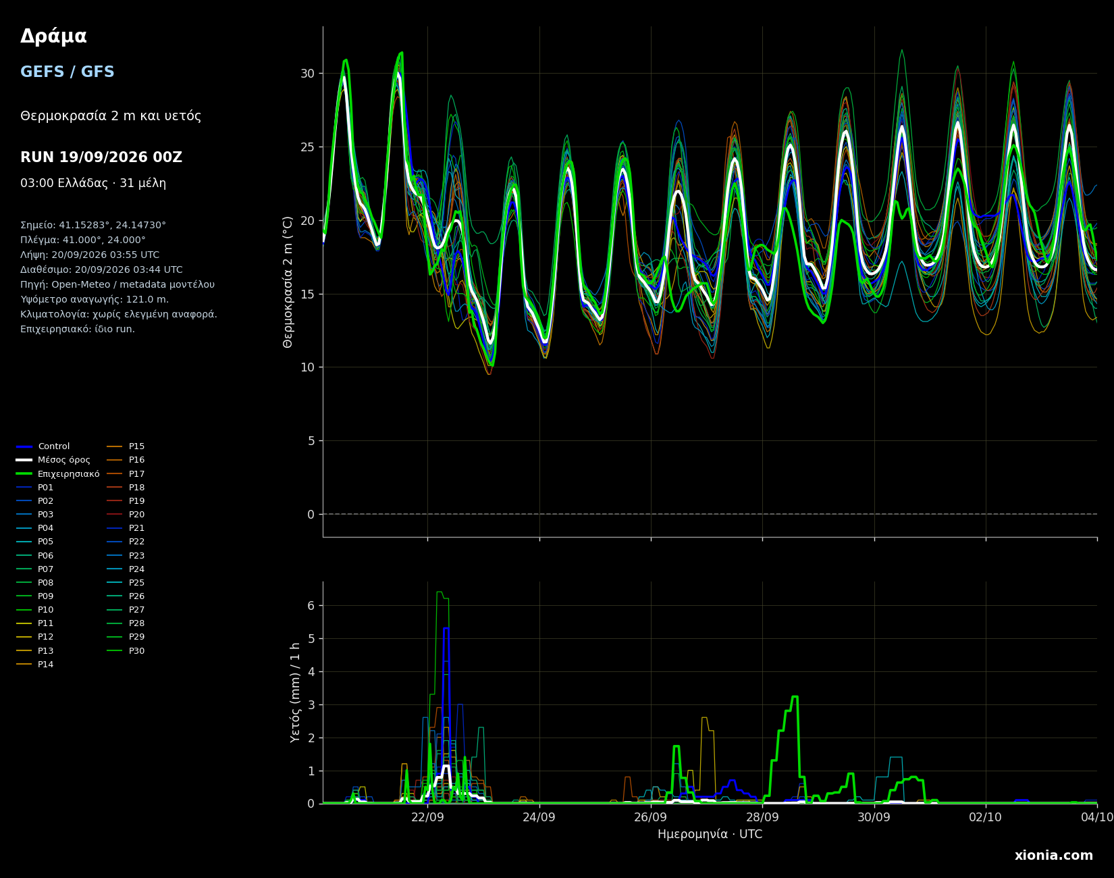
Task: Click the Επιχειρησιακό legend entry
Action: click(58, 474)
